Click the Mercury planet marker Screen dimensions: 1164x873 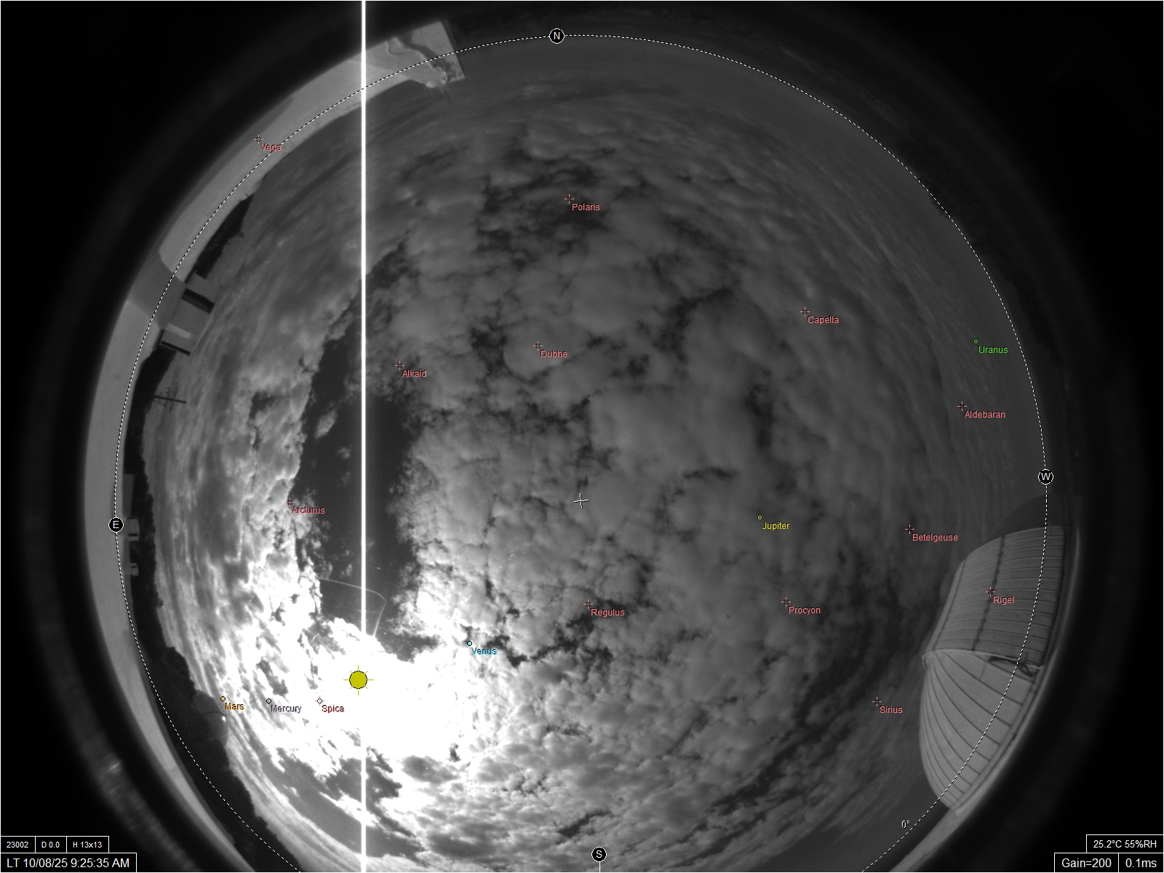[x=269, y=701]
